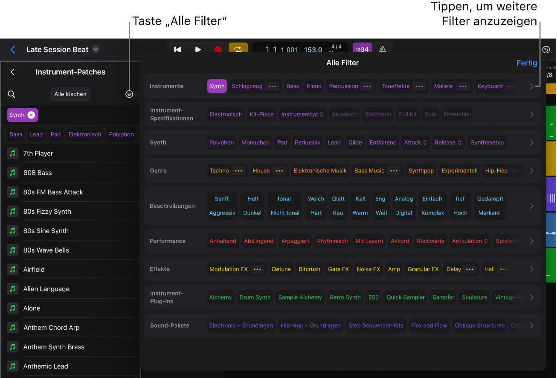Open the Release dropdown in Synth row
557x378 pixels.
[448, 142]
